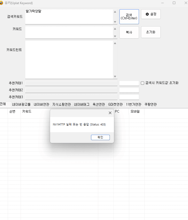Click the small box beside 추천카테2

click(129, 90)
